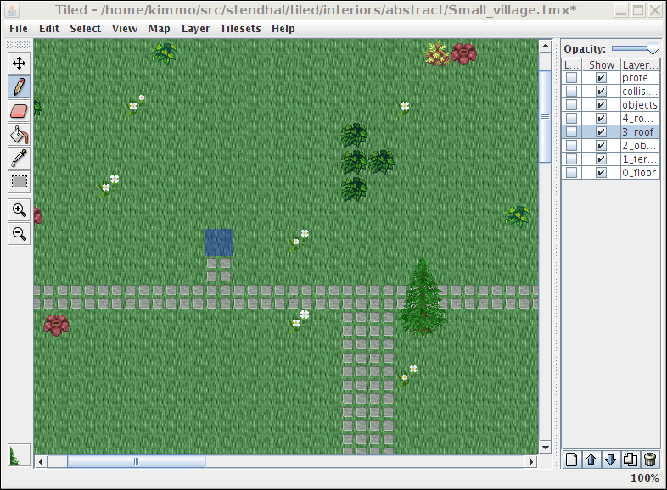Click the horizontal scrollbar thumb

tap(136, 462)
